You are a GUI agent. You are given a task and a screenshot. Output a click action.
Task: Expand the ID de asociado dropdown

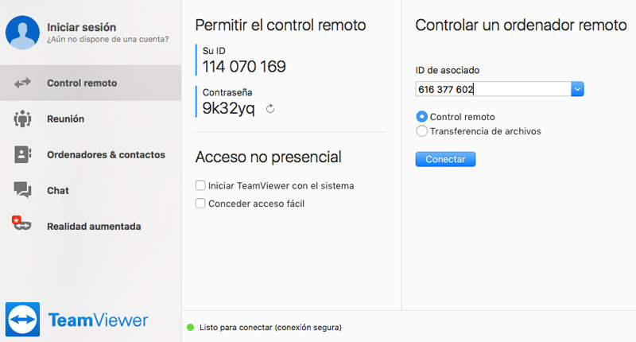(578, 89)
